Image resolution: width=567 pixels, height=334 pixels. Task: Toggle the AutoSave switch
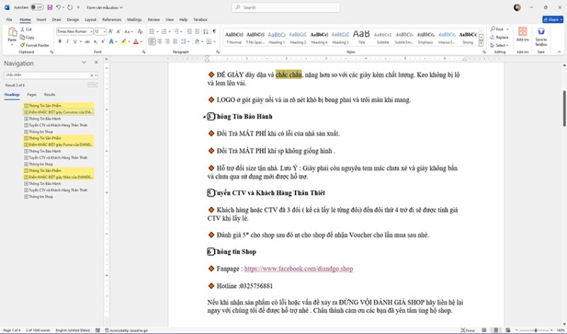[35, 7]
